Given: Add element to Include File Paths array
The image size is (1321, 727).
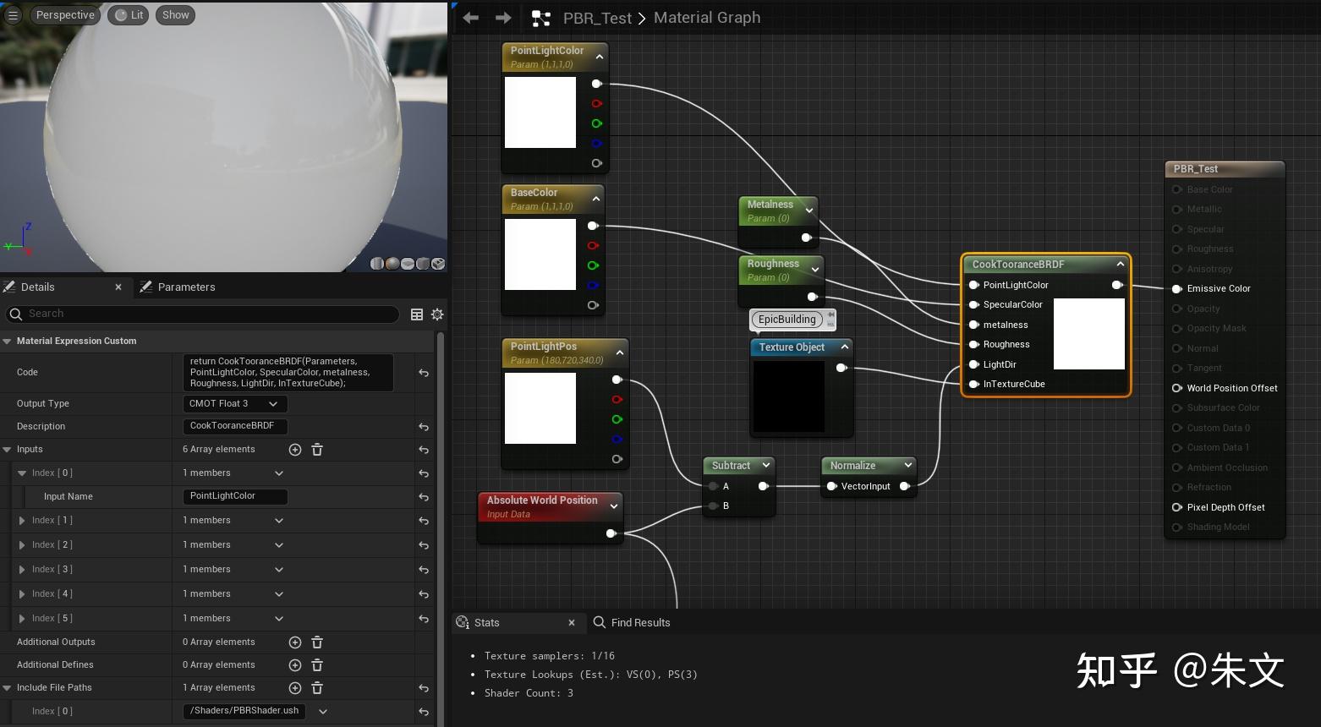Looking at the screenshot, I should tap(295, 688).
